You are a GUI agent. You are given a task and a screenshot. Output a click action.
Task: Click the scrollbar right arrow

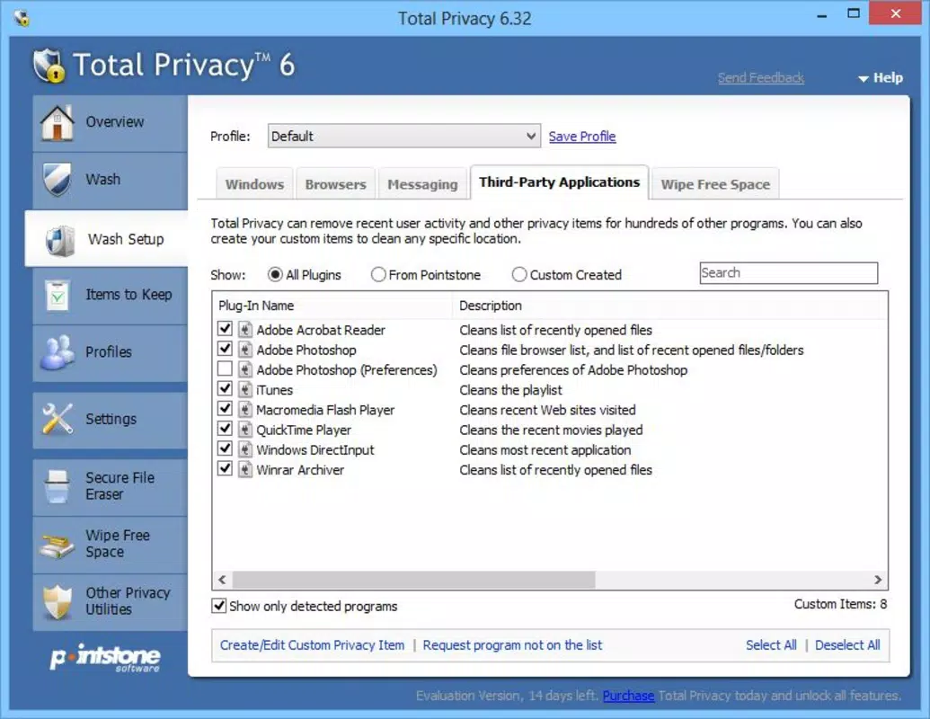pos(878,580)
